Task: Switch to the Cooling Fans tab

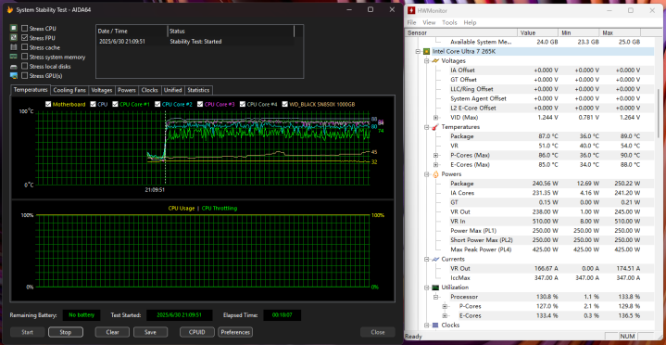Action: [x=69, y=90]
